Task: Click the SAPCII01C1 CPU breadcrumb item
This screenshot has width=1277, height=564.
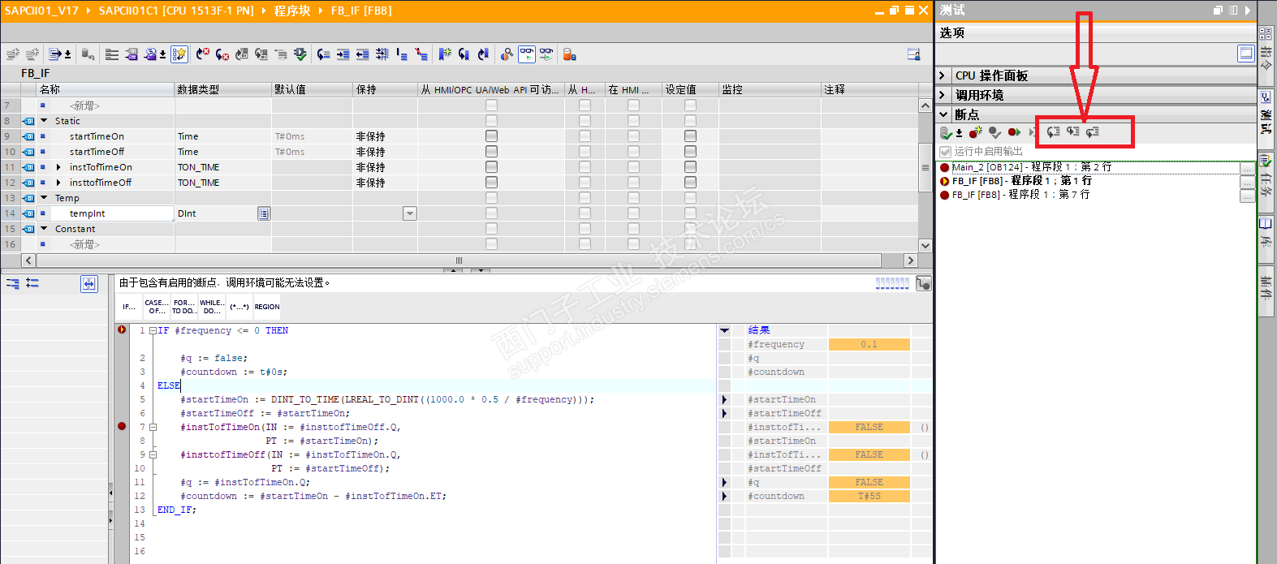Action: (176, 11)
